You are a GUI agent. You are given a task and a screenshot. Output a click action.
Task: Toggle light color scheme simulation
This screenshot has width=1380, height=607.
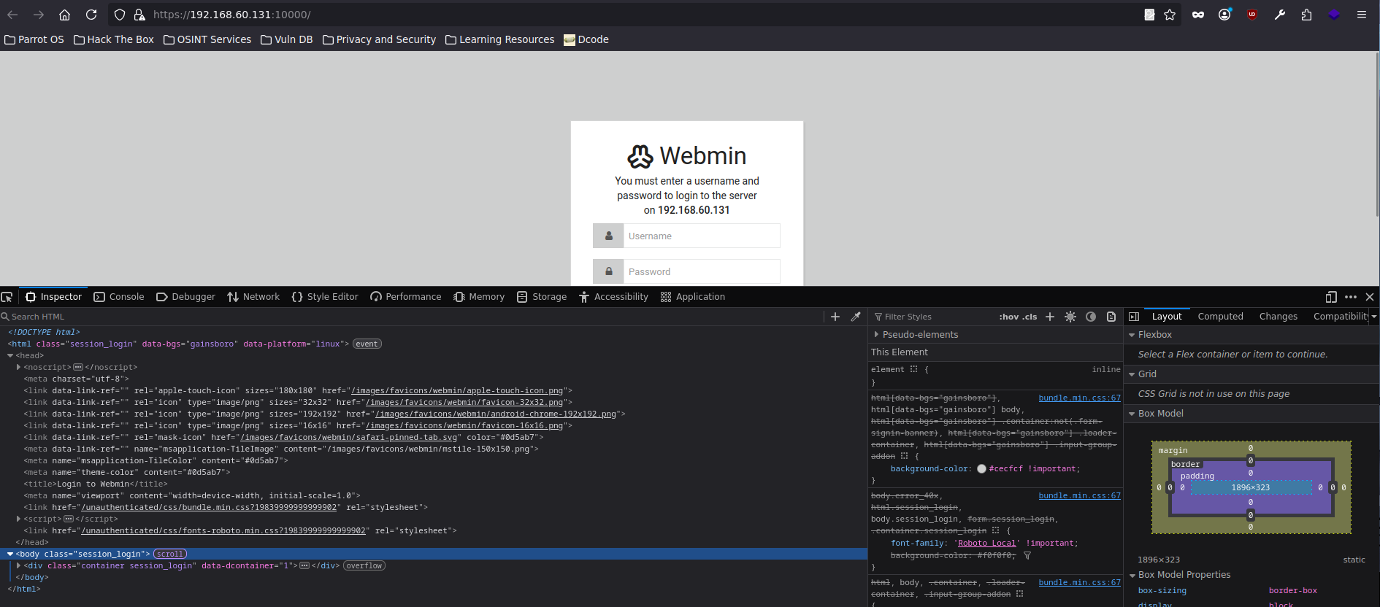(x=1070, y=317)
